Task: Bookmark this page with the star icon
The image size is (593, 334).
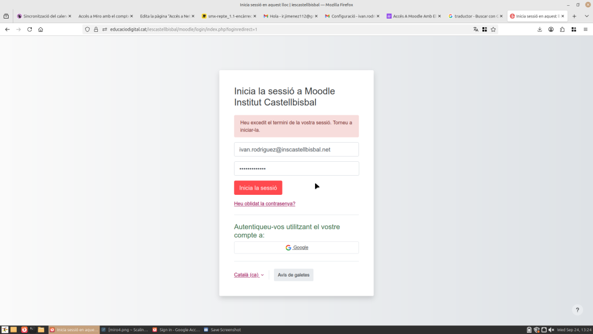Action: [493, 29]
